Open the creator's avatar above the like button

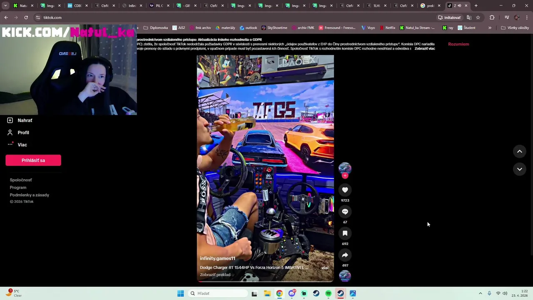pos(345,168)
